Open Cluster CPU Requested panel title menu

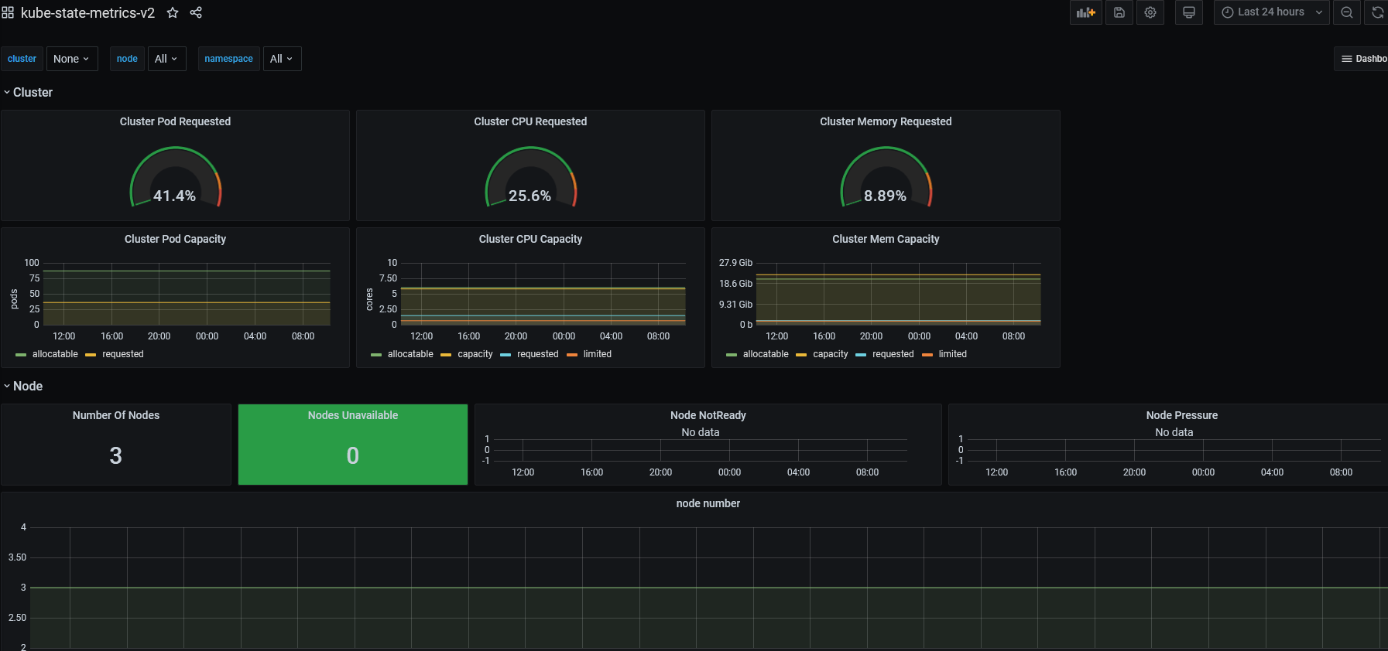(x=530, y=121)
